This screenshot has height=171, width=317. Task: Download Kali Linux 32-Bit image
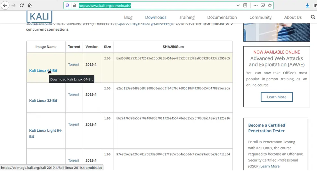pyautogui.click(x=43, y=101)
